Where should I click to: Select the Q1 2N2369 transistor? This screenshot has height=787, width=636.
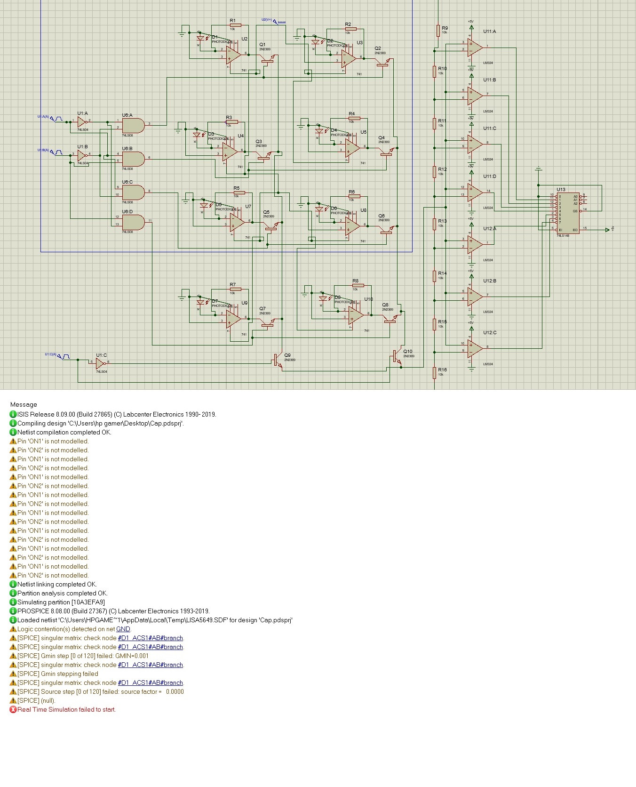pyautogui.click(x=268, y=59)
